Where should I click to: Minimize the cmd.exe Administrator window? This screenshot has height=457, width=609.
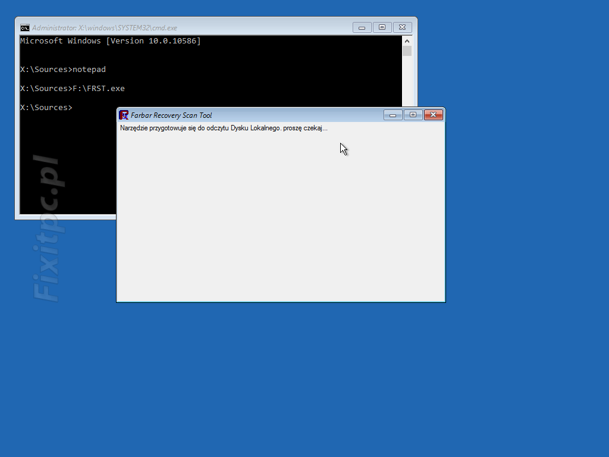click(x=362, y=27)
